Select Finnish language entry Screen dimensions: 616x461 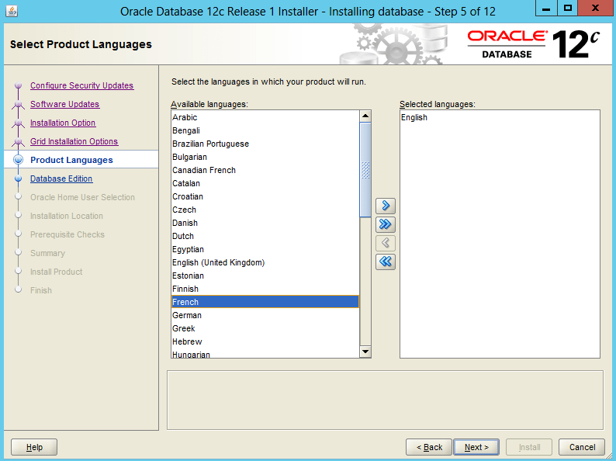265,289
